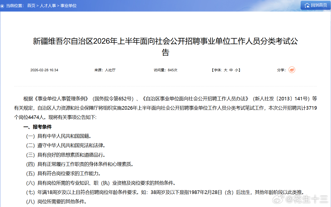Image resolution: width=331 pixels, height=207 pixels.
Task: Navigate to 人才人事 in the breadcrumb
Action: point(48,6)
